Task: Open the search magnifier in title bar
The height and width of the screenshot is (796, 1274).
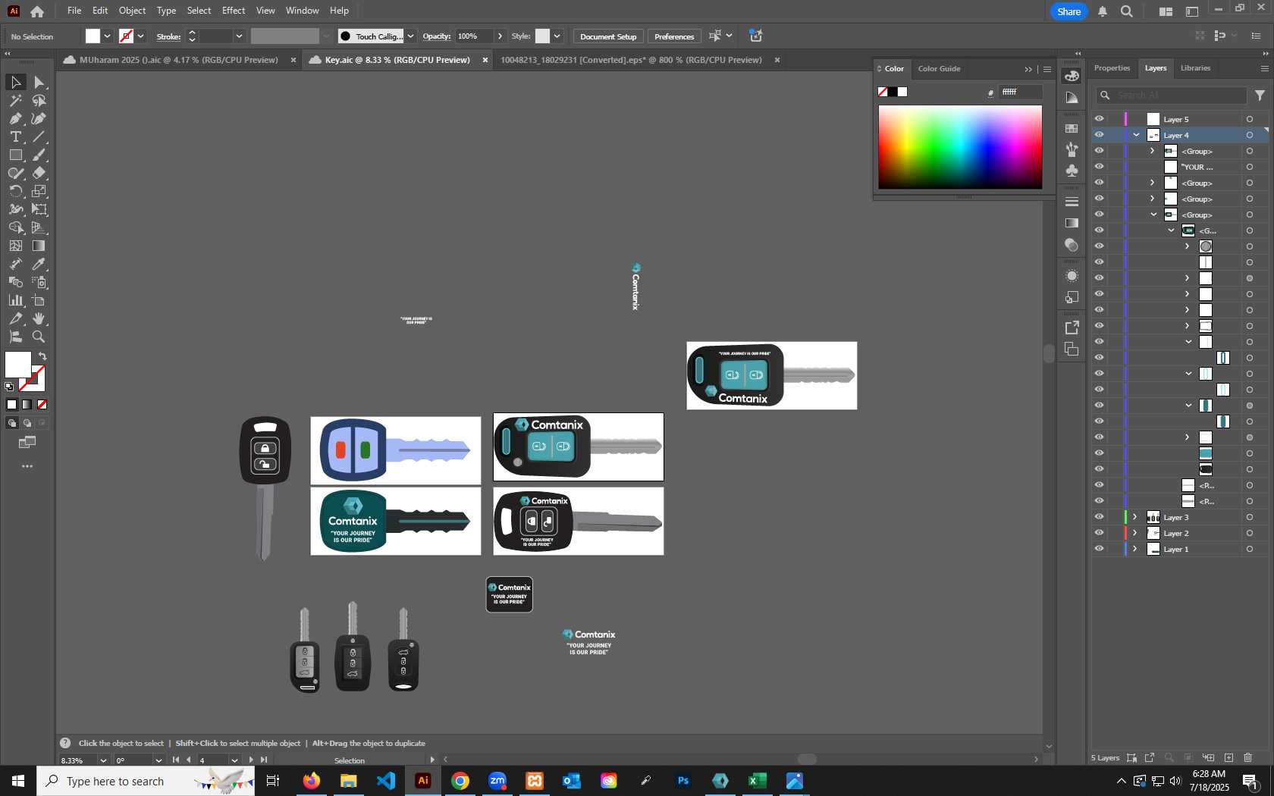Action: tap(1127, 11)
